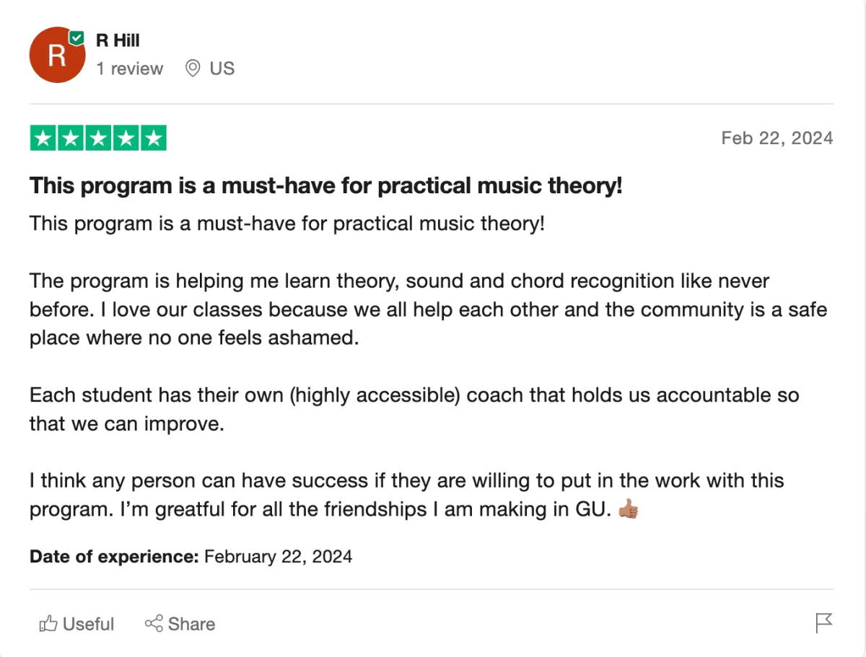Click the '1 review' count text

tap(130, 69)
